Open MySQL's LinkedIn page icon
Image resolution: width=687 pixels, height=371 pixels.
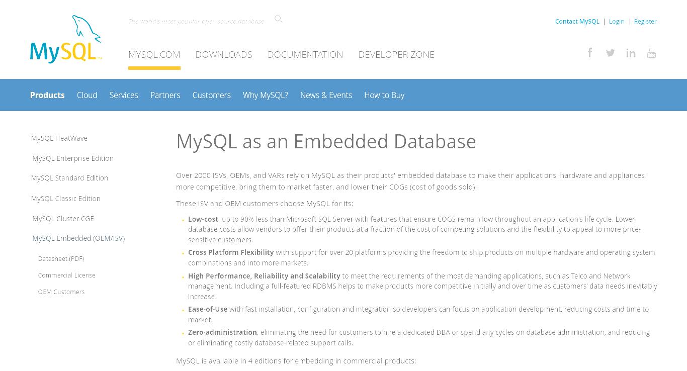tap(631, 53)
